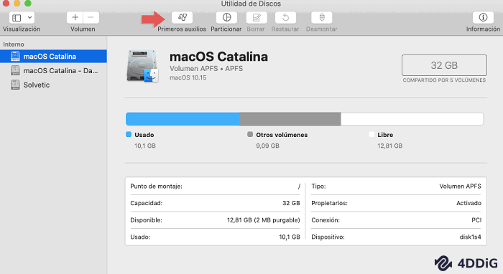503x274 pixels.
Task: Click the green zoom window button
Action: click(x=28, y=3)
